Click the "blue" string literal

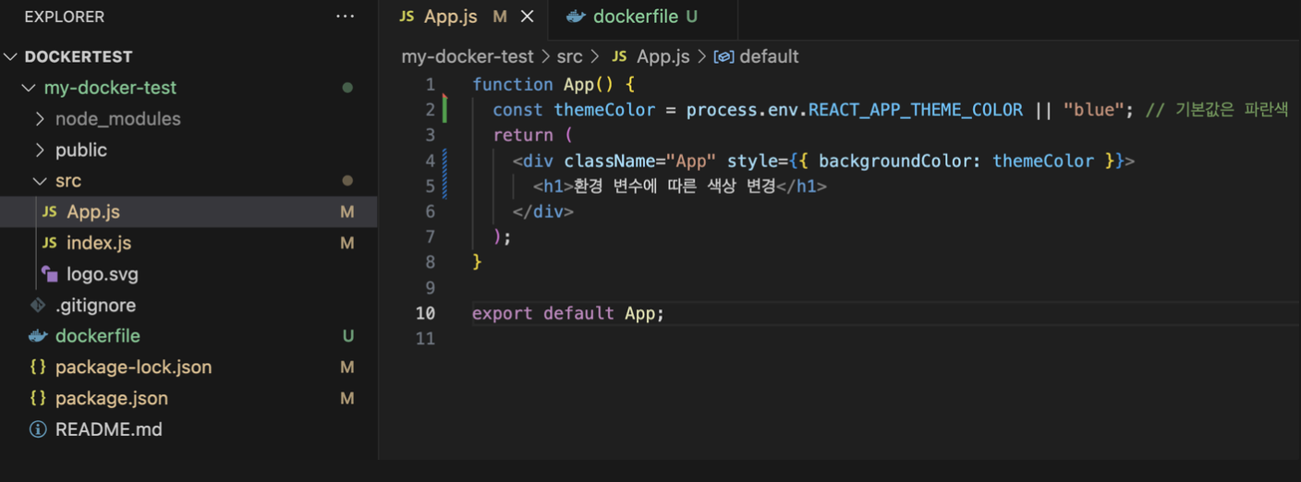(1093, 110)
